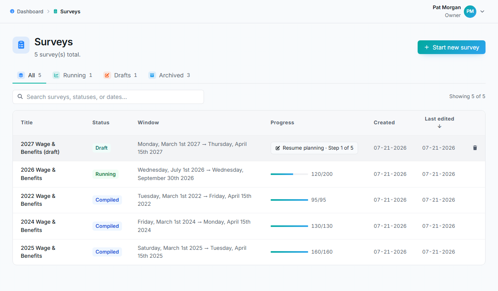Image resolution: width=498 pixels, height=291 pixels.
Task: Sort by the Progress column header
Action: pos(282,122)
